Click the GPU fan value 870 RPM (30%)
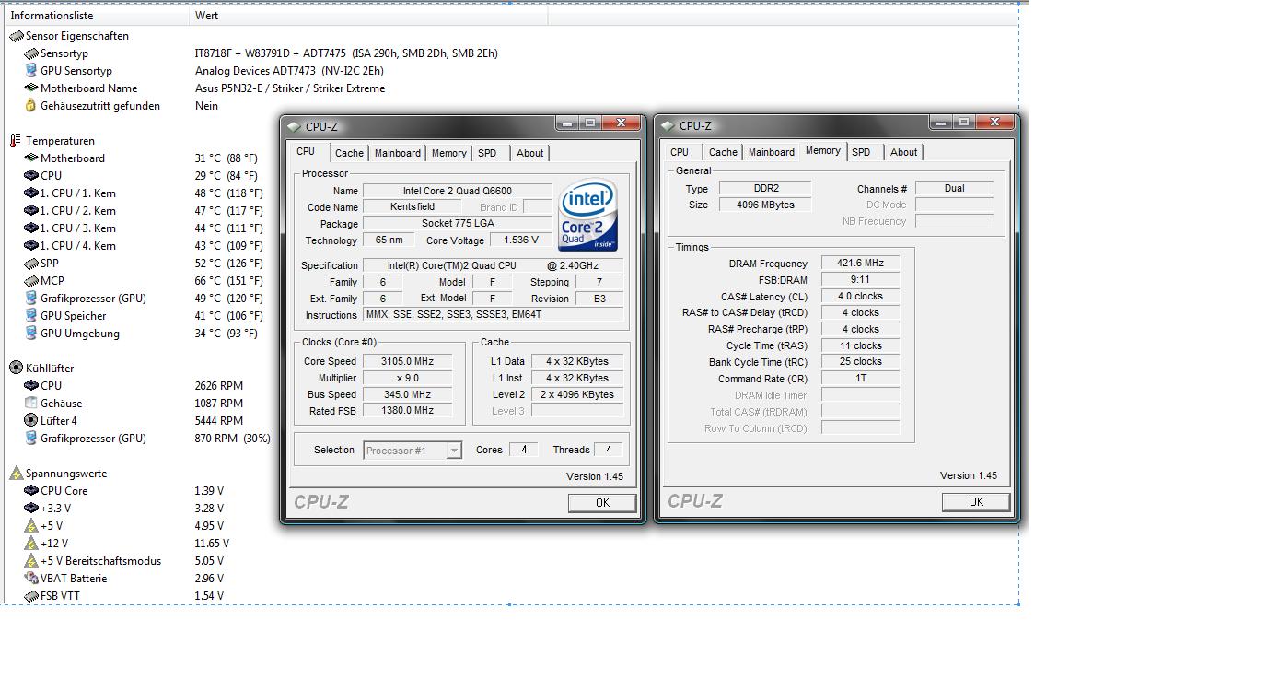This screenshot has width=1267, height=691. click(233, 439)
